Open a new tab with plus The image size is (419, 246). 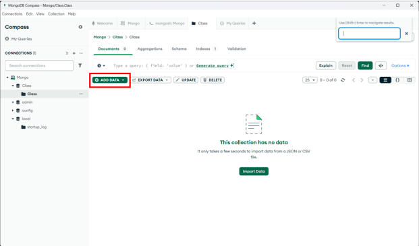[254, 24]
